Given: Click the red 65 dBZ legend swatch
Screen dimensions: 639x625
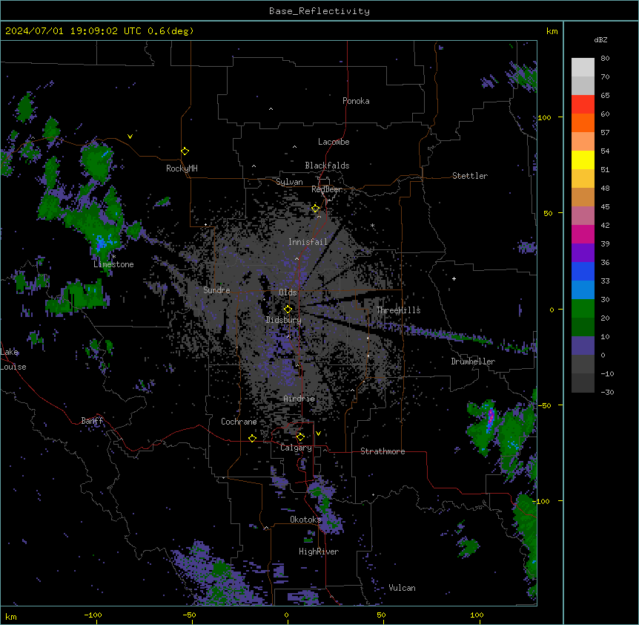Looking at the screenshot, I should click(583, 105).
